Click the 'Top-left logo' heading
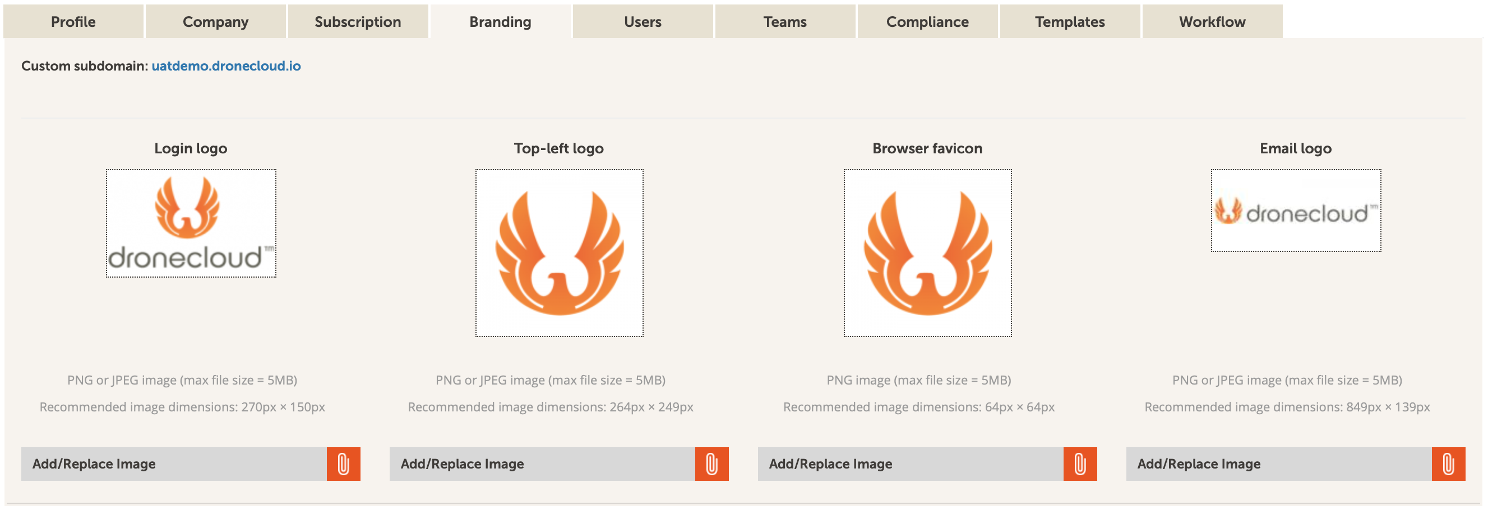Screen dimensions: 1488x506 point(559,148)
